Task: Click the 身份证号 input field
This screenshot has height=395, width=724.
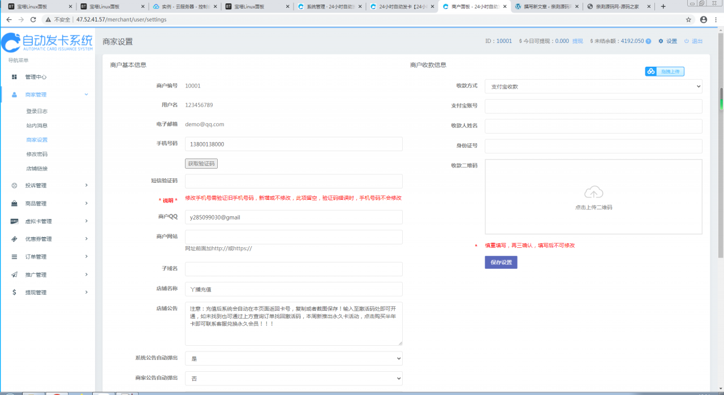Action: point(593,146)
